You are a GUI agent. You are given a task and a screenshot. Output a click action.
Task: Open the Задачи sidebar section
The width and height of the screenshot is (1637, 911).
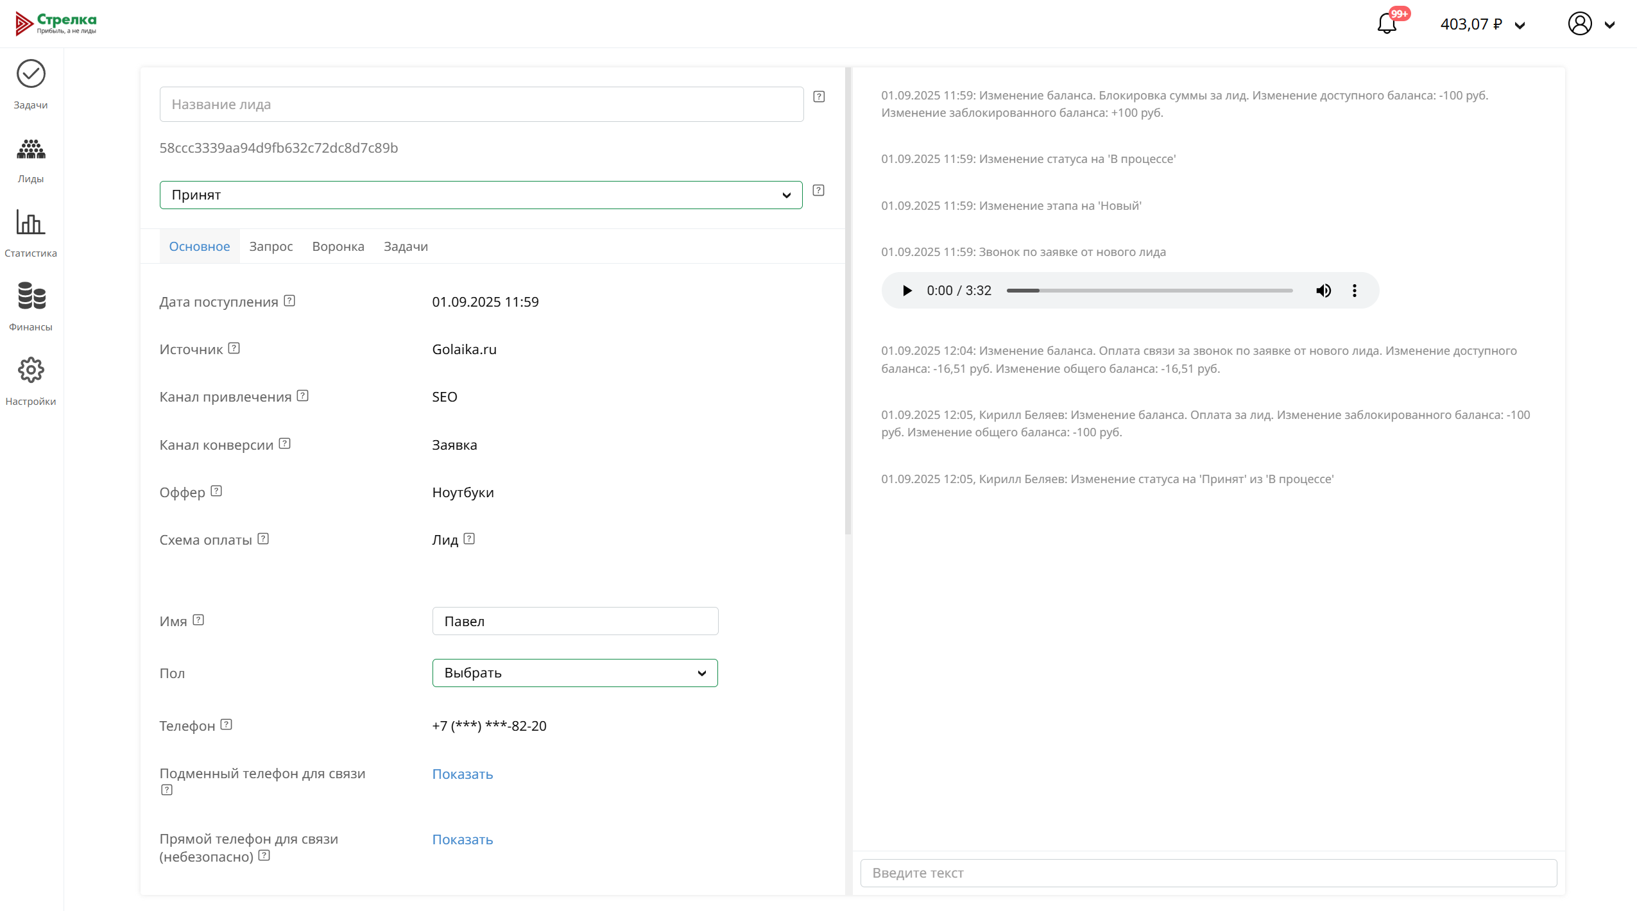pyautogui.click(x=31, y=84)
